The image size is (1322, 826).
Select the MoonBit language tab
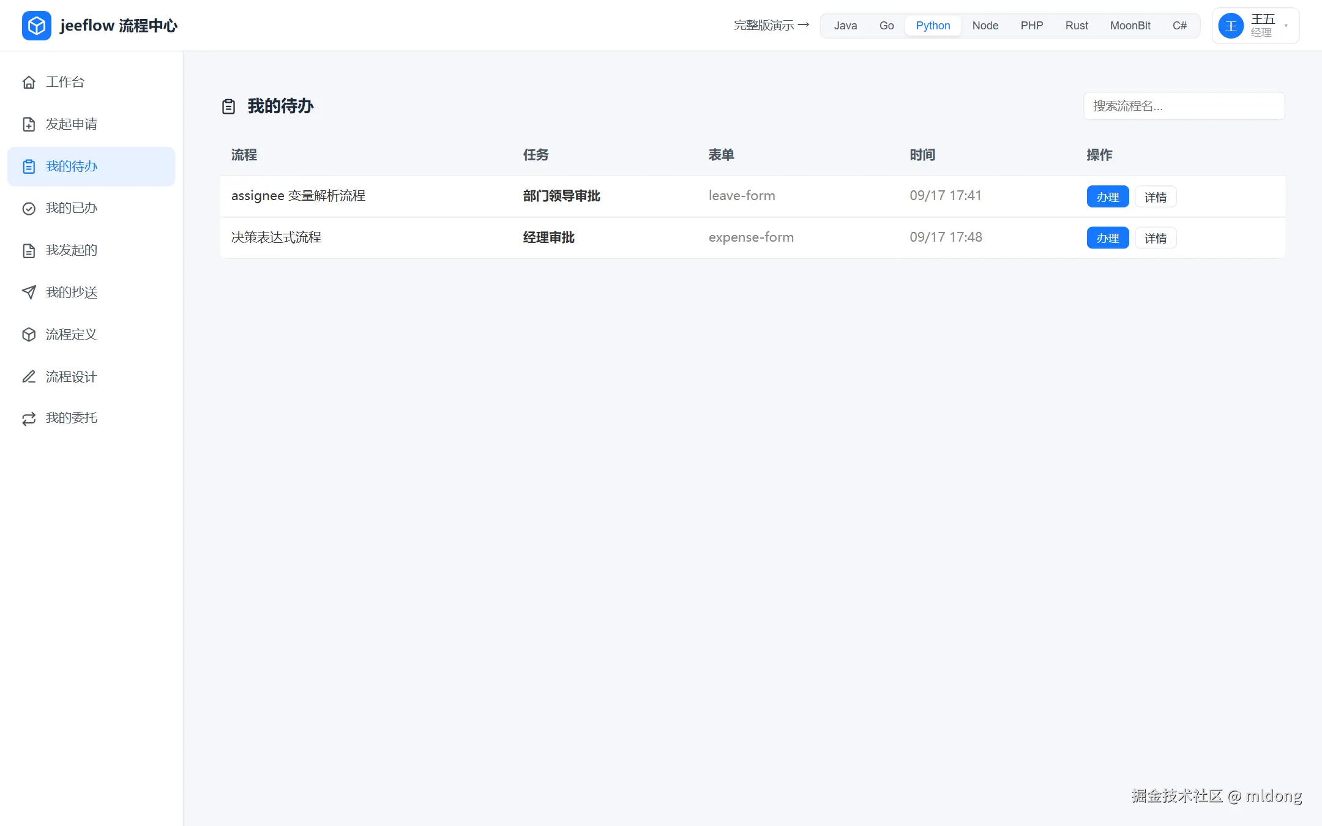1130,26
